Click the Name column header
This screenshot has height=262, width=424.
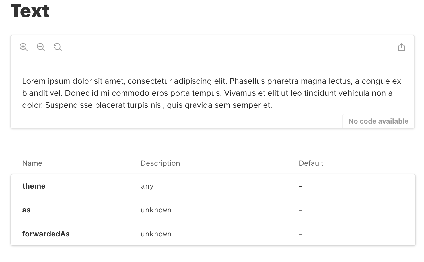click(32, 163)
